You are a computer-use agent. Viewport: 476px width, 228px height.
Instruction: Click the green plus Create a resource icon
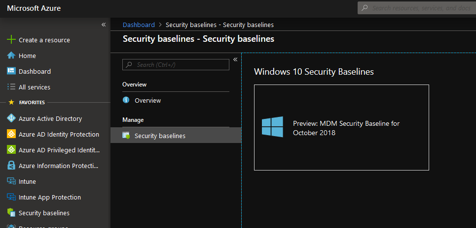[11, 40]
